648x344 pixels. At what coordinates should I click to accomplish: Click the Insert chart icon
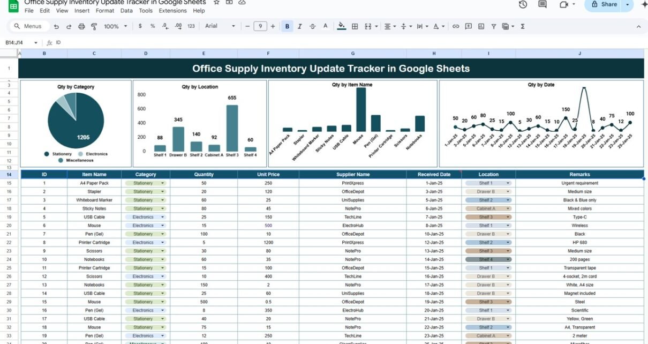(x=481, y=26)
